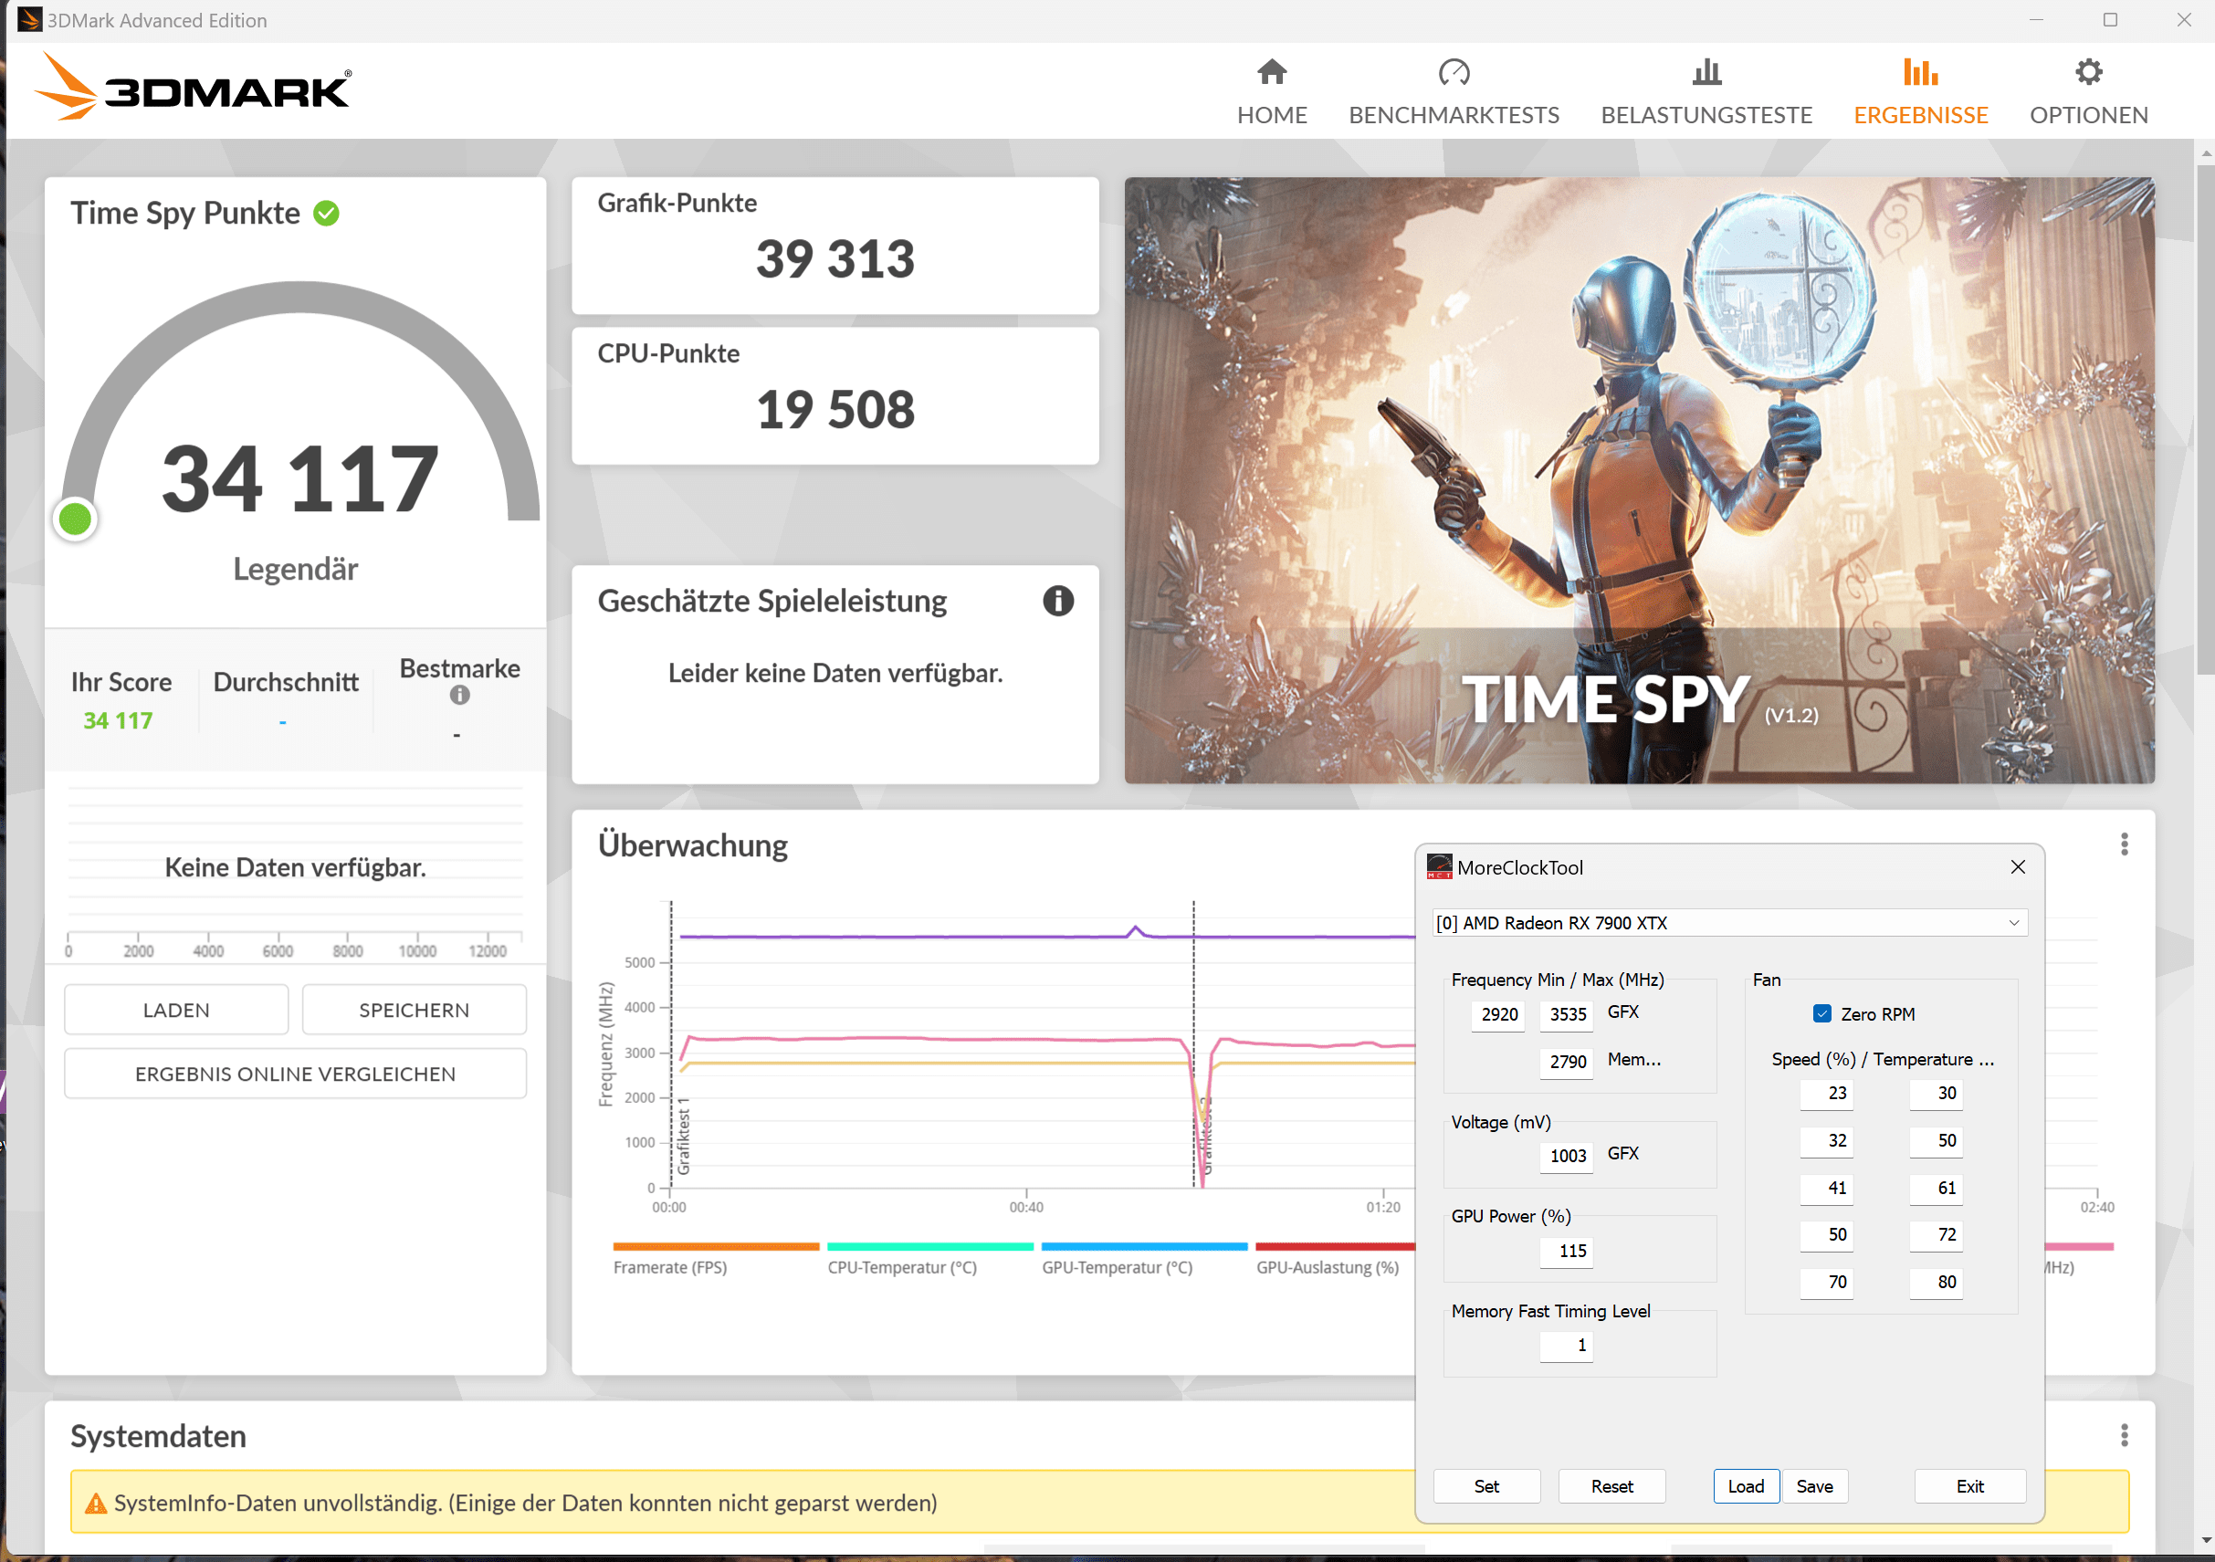Screen dimensions: 2215x1562
Task: Open Belastungstests bar chart icon
Action: 1706,72
